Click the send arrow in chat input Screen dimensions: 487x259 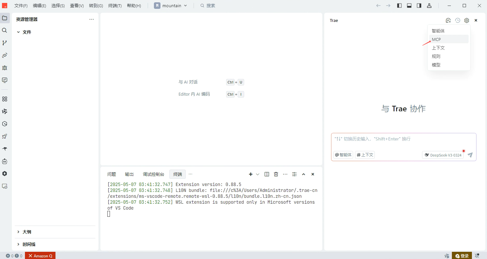coord(470,155)
